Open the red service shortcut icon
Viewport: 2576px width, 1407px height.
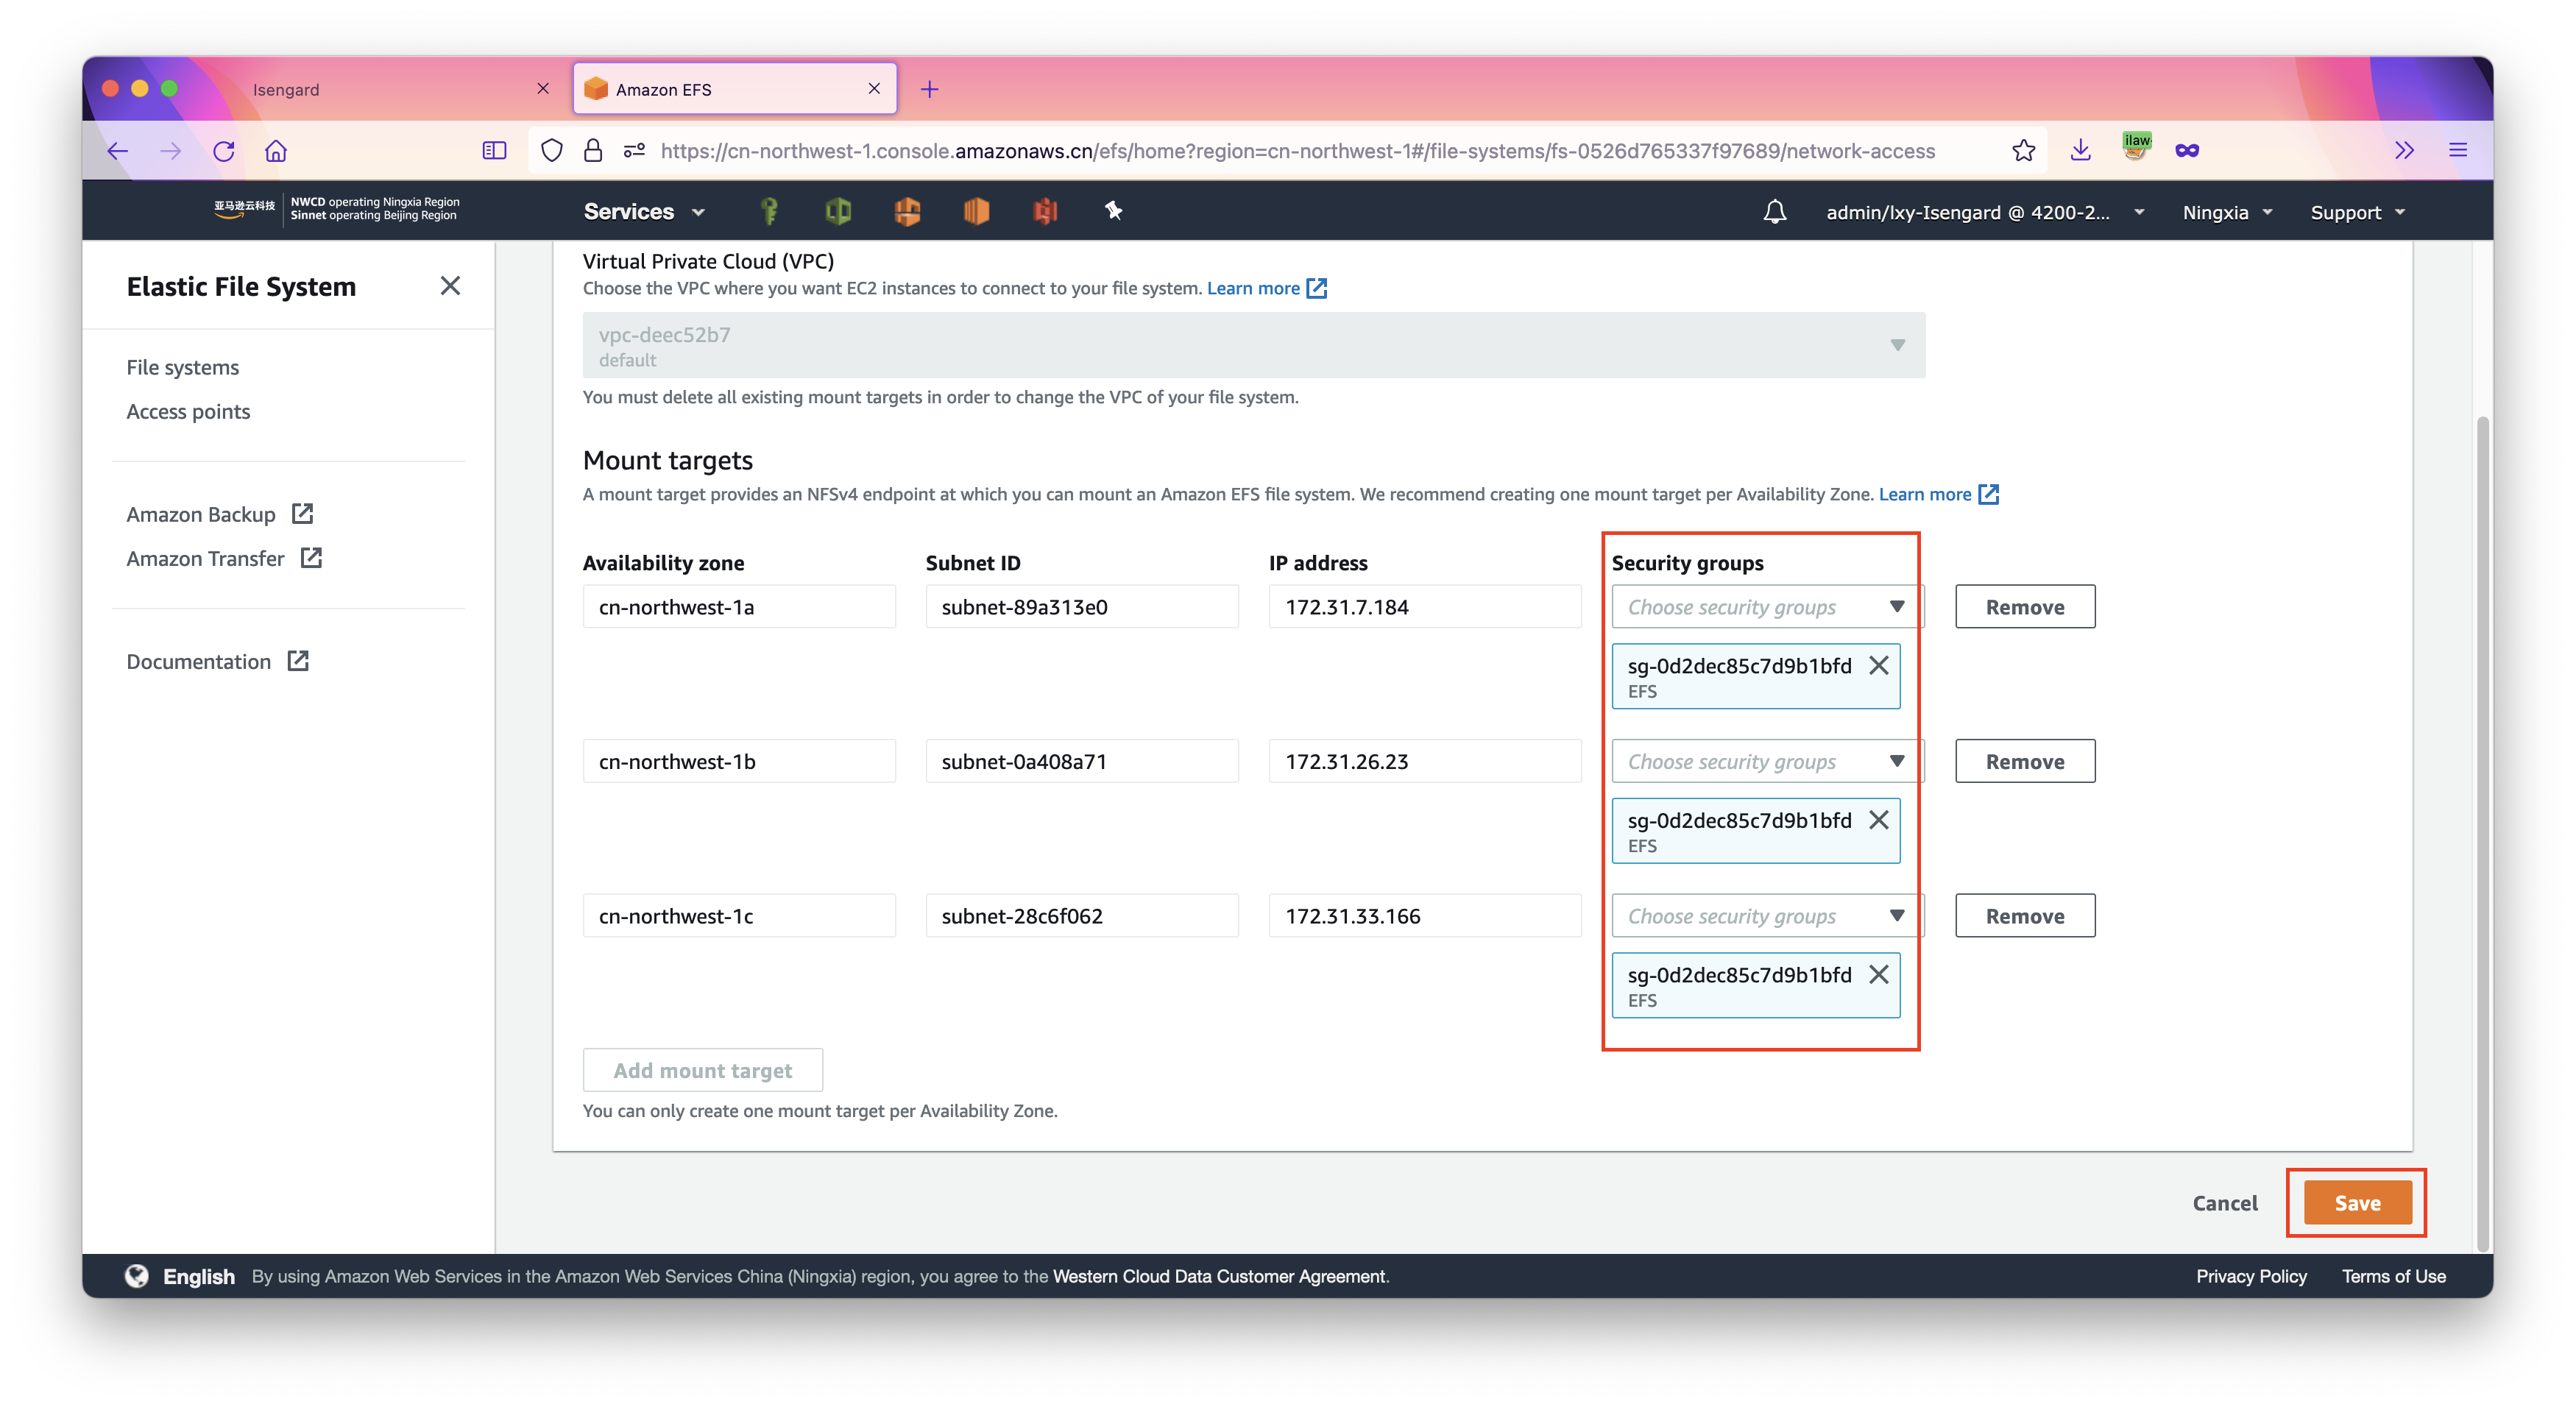click(x=1045, y=211)
